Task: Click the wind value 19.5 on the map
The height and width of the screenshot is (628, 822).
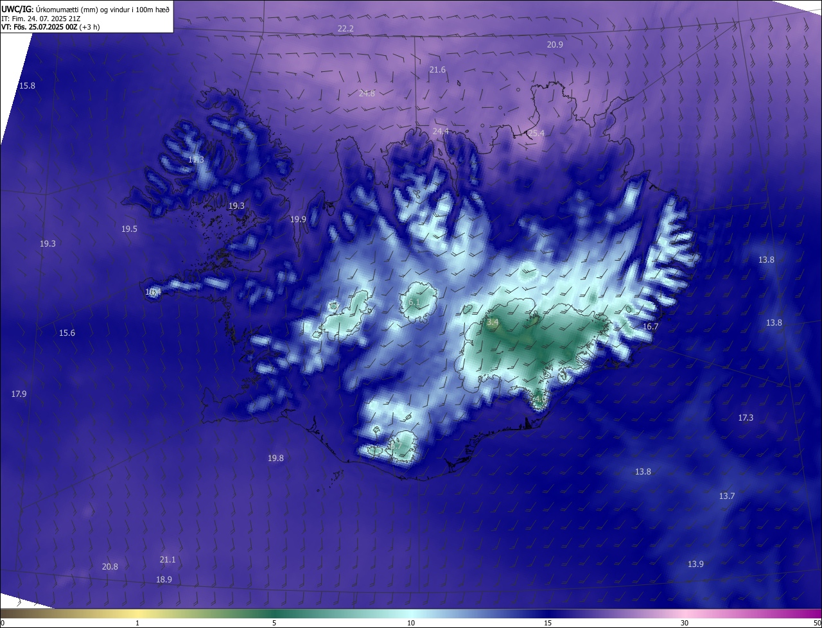Action: pyautogui.click(x=129, y=229)
